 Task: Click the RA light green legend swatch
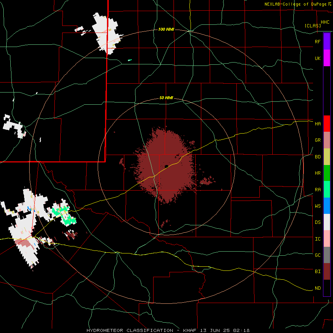click(x=327, y=189)
